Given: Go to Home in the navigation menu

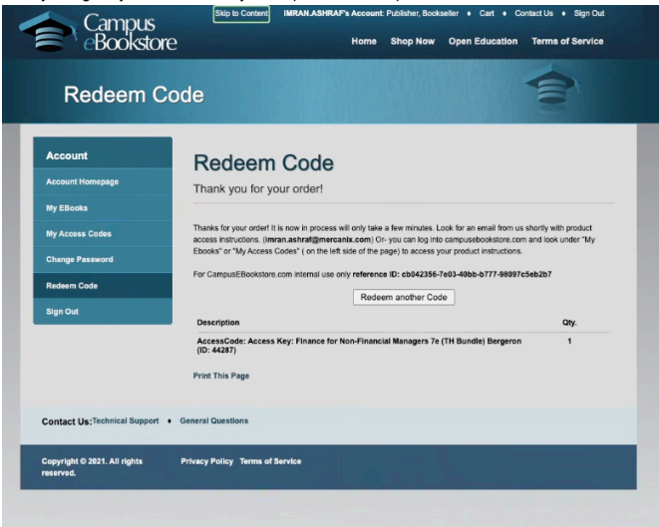Looking at the screenshot, I should coord(364,42).
